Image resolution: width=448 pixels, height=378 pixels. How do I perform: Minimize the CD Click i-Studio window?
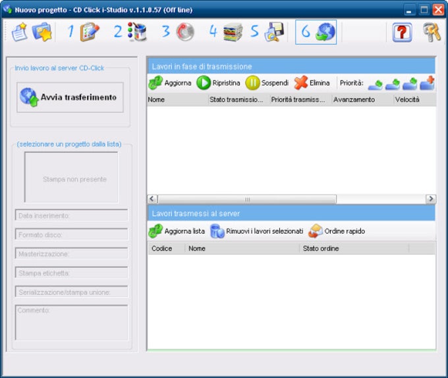pyautogui.click(x=410, y=11)
